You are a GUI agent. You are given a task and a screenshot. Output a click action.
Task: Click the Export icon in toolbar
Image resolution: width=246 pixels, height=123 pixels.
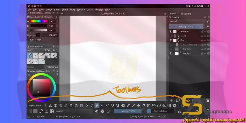coord(81,105)
